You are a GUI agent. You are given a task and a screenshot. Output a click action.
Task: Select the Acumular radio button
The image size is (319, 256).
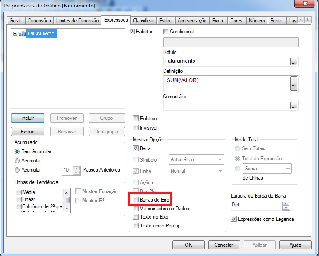[x=18, y=161]
